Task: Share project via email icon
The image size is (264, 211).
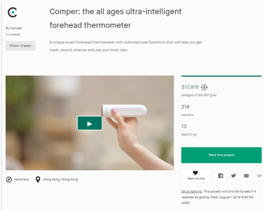Action: coord(246,176)
